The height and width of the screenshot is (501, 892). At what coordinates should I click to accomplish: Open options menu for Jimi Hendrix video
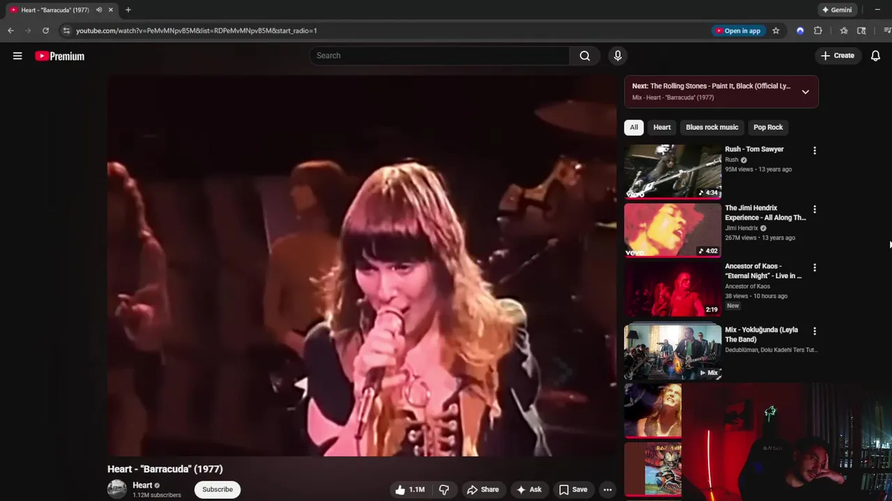tap(815, 209)
